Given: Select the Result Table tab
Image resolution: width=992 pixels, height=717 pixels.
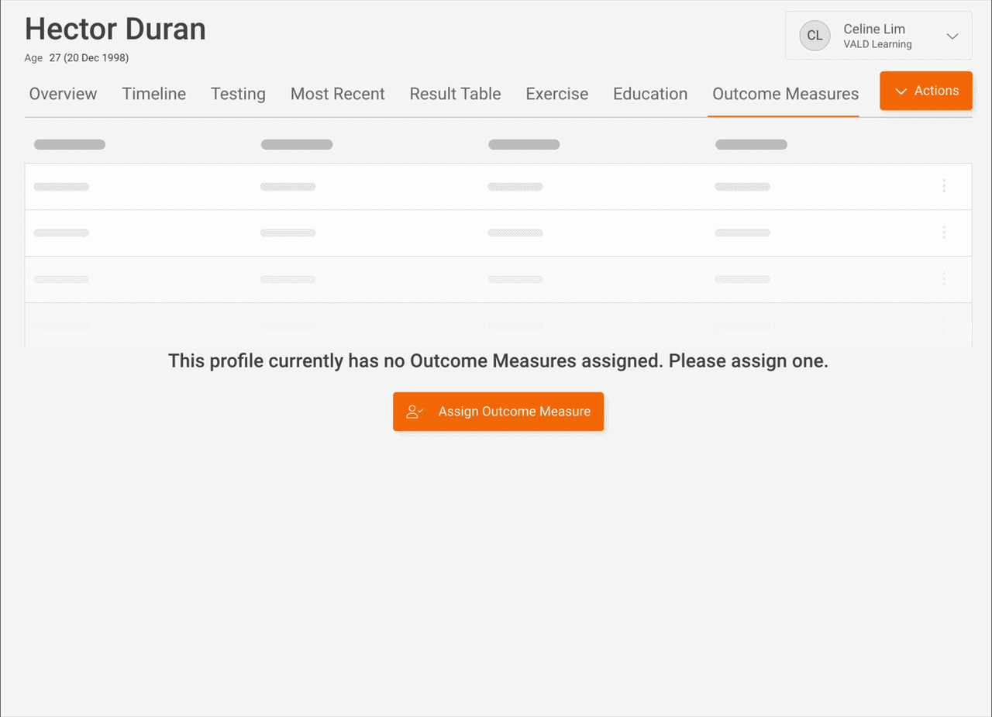Looking at the screenshot, I should tap(455, 94).
